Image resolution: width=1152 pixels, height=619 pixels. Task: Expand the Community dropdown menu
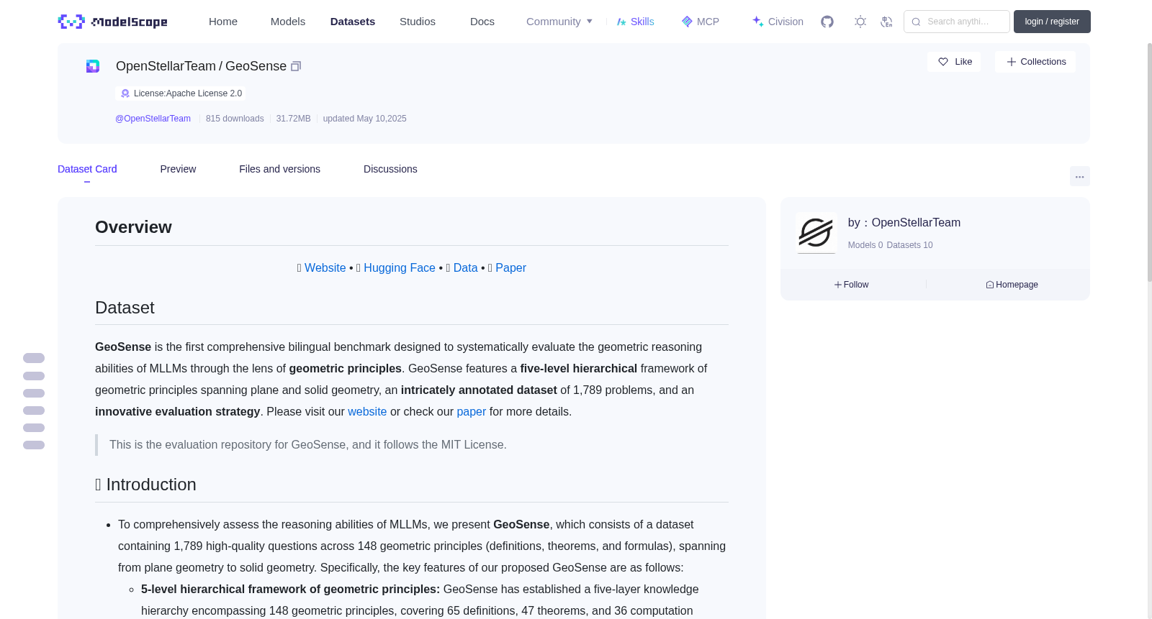pyautogui.click(x=559, y=22)
